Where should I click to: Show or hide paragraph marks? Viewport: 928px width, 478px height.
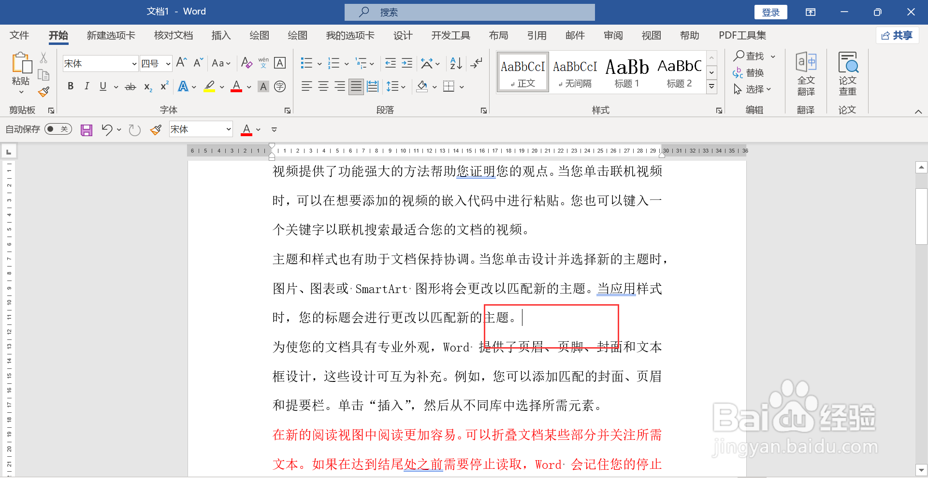pyautogui.click(x=477, y=63)
